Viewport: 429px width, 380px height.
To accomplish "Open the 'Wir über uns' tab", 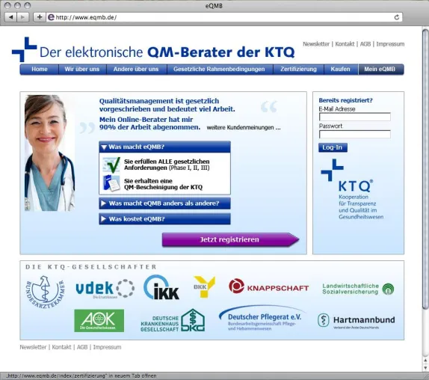I will [x=82, y=70].
